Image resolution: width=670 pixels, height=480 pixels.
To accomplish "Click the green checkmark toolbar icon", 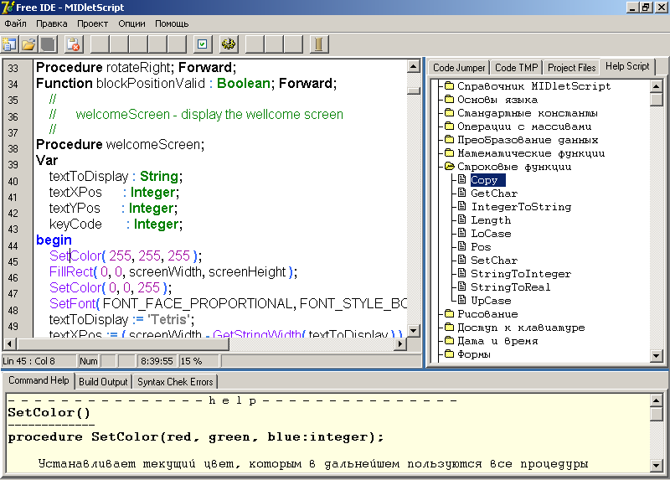I will coord(202,44).
